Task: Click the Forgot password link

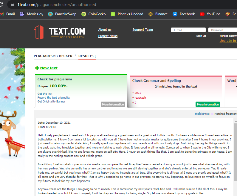Action: (228, 36)
